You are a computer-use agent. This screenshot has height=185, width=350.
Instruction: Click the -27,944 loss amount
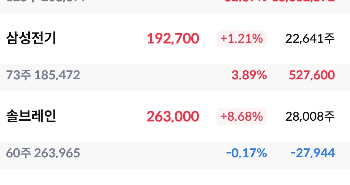312,153
